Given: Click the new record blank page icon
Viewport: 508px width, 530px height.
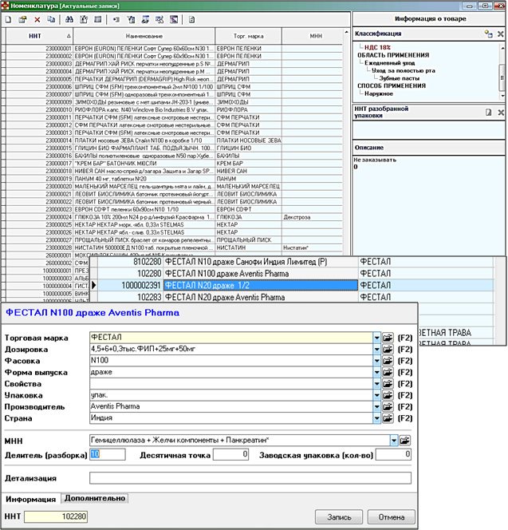Looking at the screenshot, I should pos(9,20).
